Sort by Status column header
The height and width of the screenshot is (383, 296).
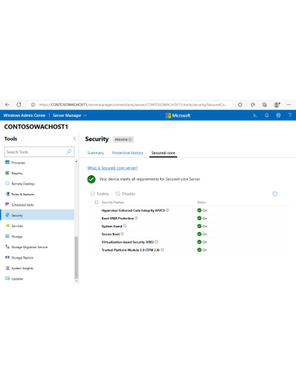coord(201,202)
